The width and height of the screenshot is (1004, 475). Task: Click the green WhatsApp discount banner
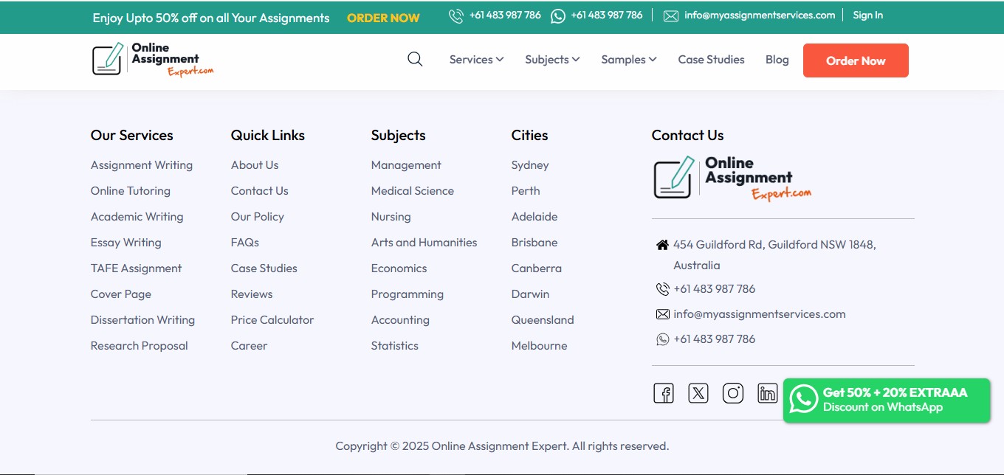click(x=886, y=400)
